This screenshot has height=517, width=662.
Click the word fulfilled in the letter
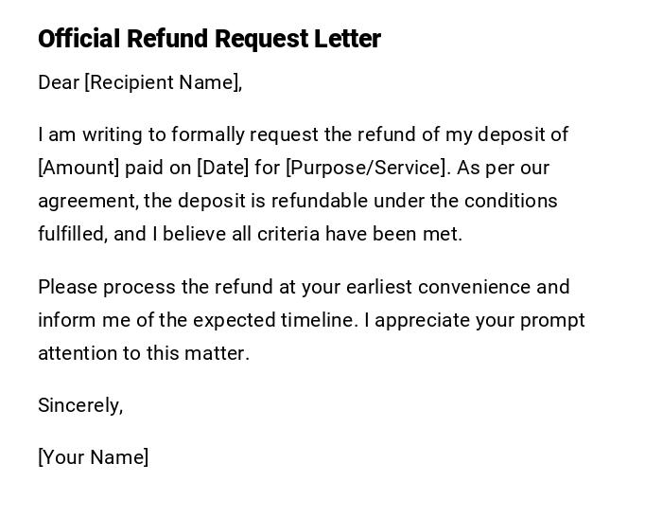click(71, 234)
